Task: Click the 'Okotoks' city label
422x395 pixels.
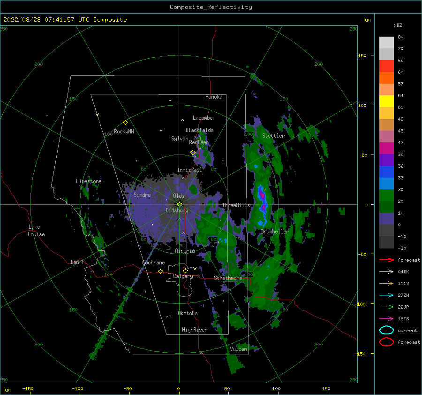Action: tap(188, 313)
